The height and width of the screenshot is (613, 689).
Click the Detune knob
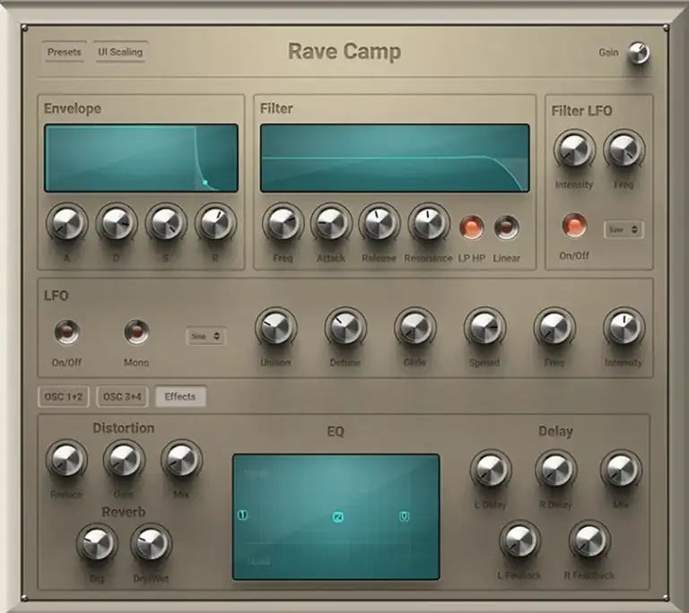(345, 327)
